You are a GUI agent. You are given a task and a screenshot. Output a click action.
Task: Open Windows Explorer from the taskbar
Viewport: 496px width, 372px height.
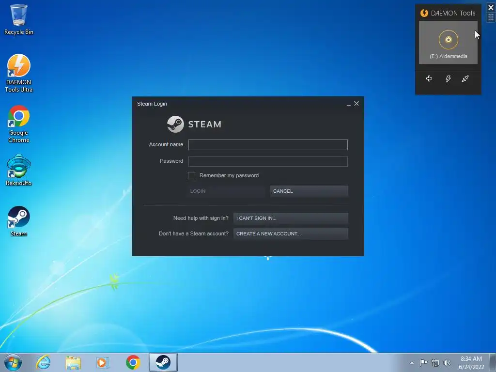coord(73,362)
